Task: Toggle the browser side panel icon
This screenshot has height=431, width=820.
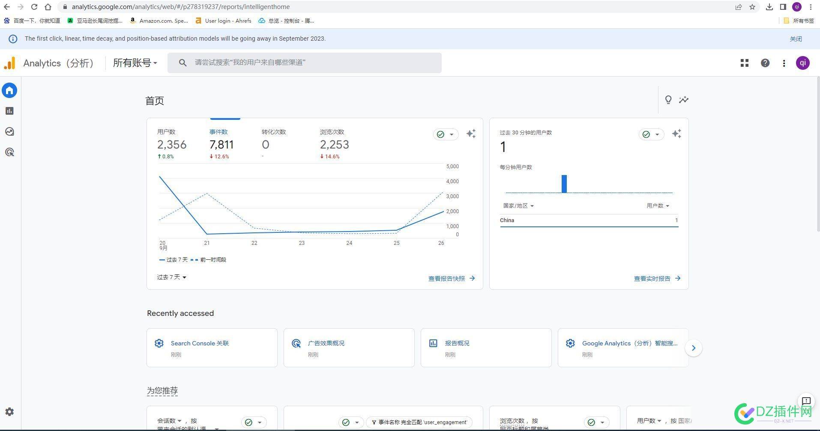Action: click(x=783, y=7)
